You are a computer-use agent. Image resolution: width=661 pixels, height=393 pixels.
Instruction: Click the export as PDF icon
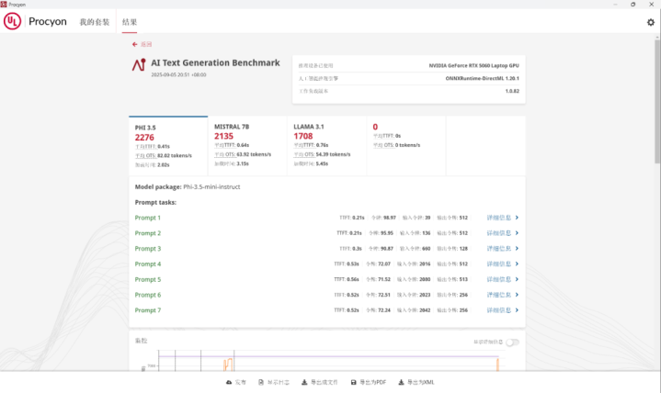tap(353, 382)
